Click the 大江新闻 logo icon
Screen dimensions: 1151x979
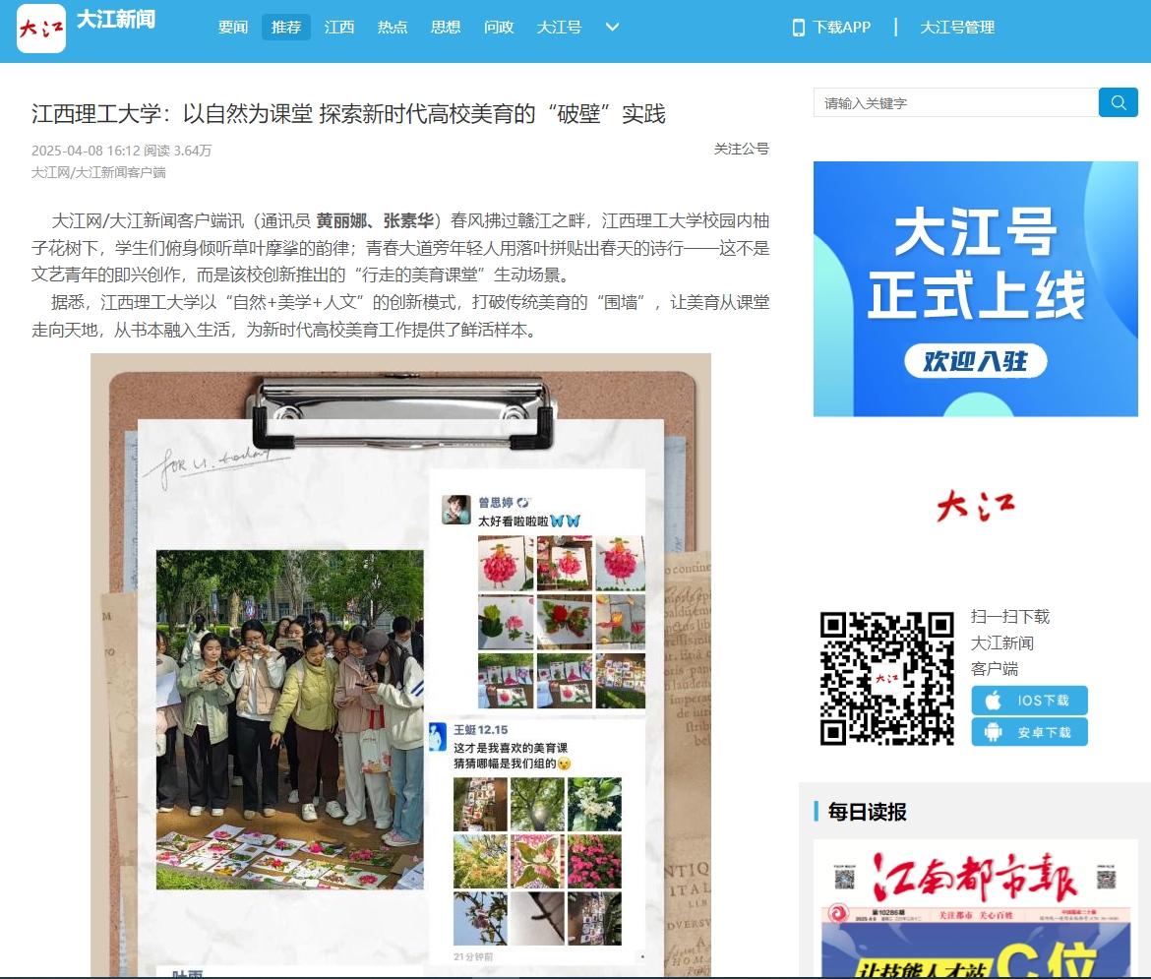coord(41,28)
